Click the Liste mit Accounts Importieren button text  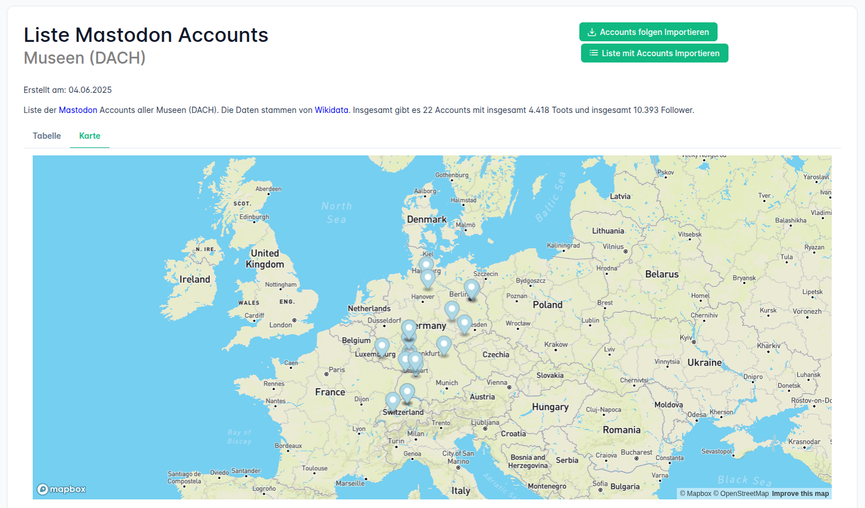[x=660, y=53]
